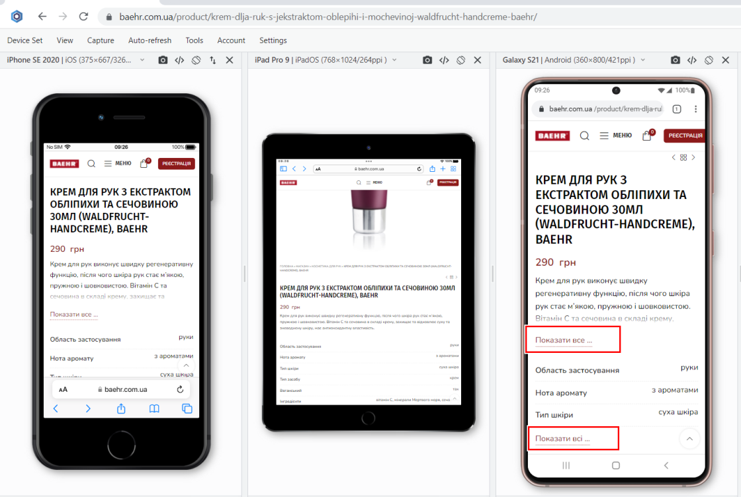The image size is (741, 497).
Task: Go to next product chevron on the Galaxy
Action: click(x=693, y=158)
